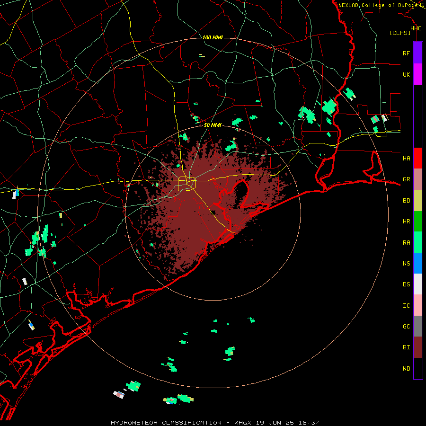Click the 50 NMI range ring label

pos(213,125)
